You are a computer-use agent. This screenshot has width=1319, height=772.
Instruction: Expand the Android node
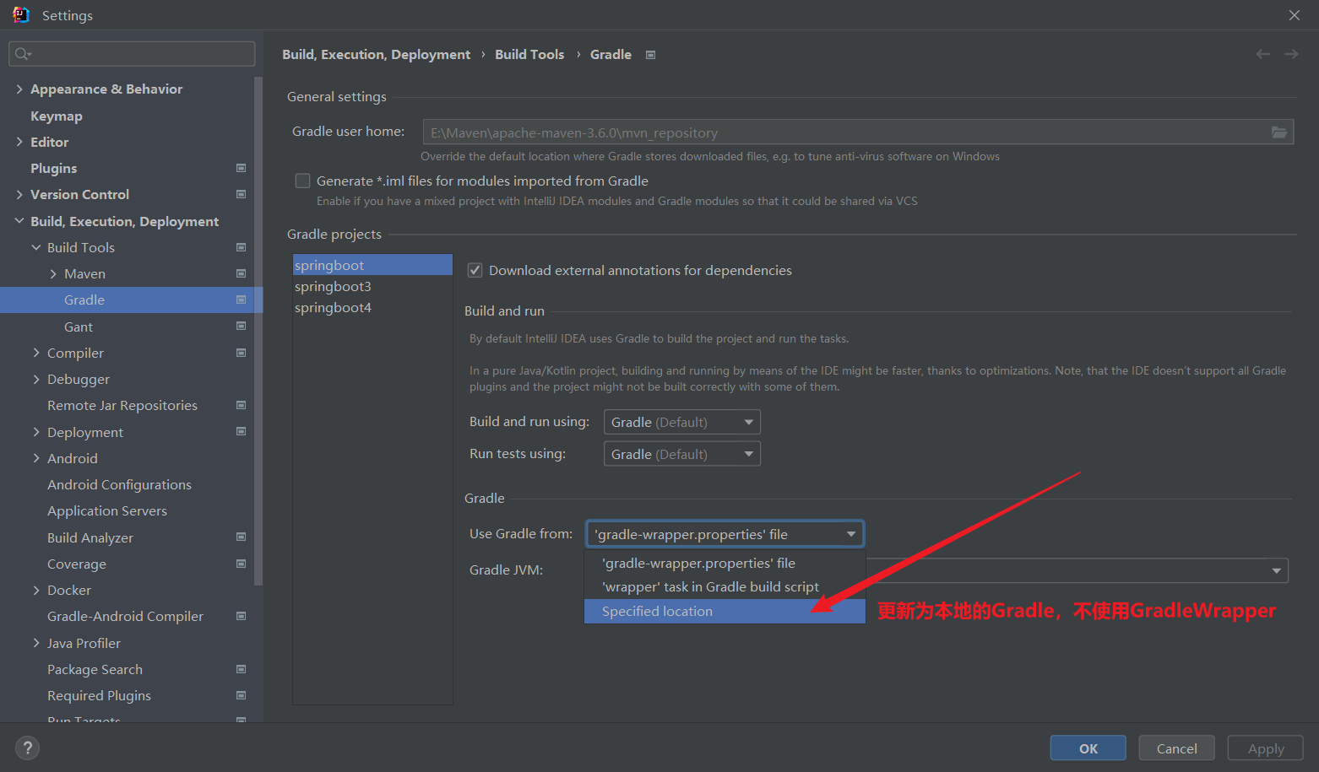pyautogui.click(x=36, y=458)
